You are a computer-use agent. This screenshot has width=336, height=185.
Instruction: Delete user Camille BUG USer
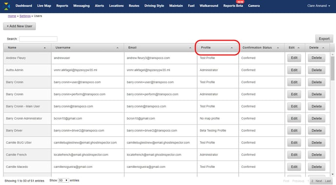coord(316,143)
